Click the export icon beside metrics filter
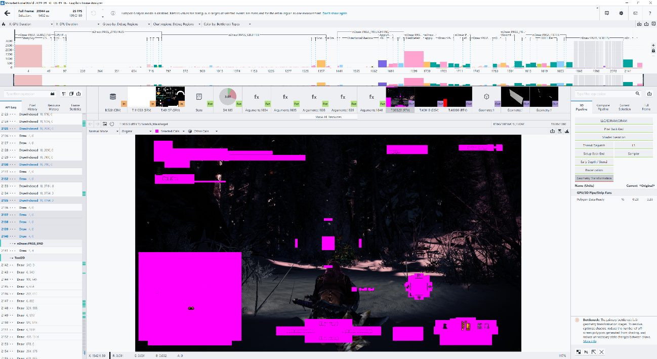 649,94
